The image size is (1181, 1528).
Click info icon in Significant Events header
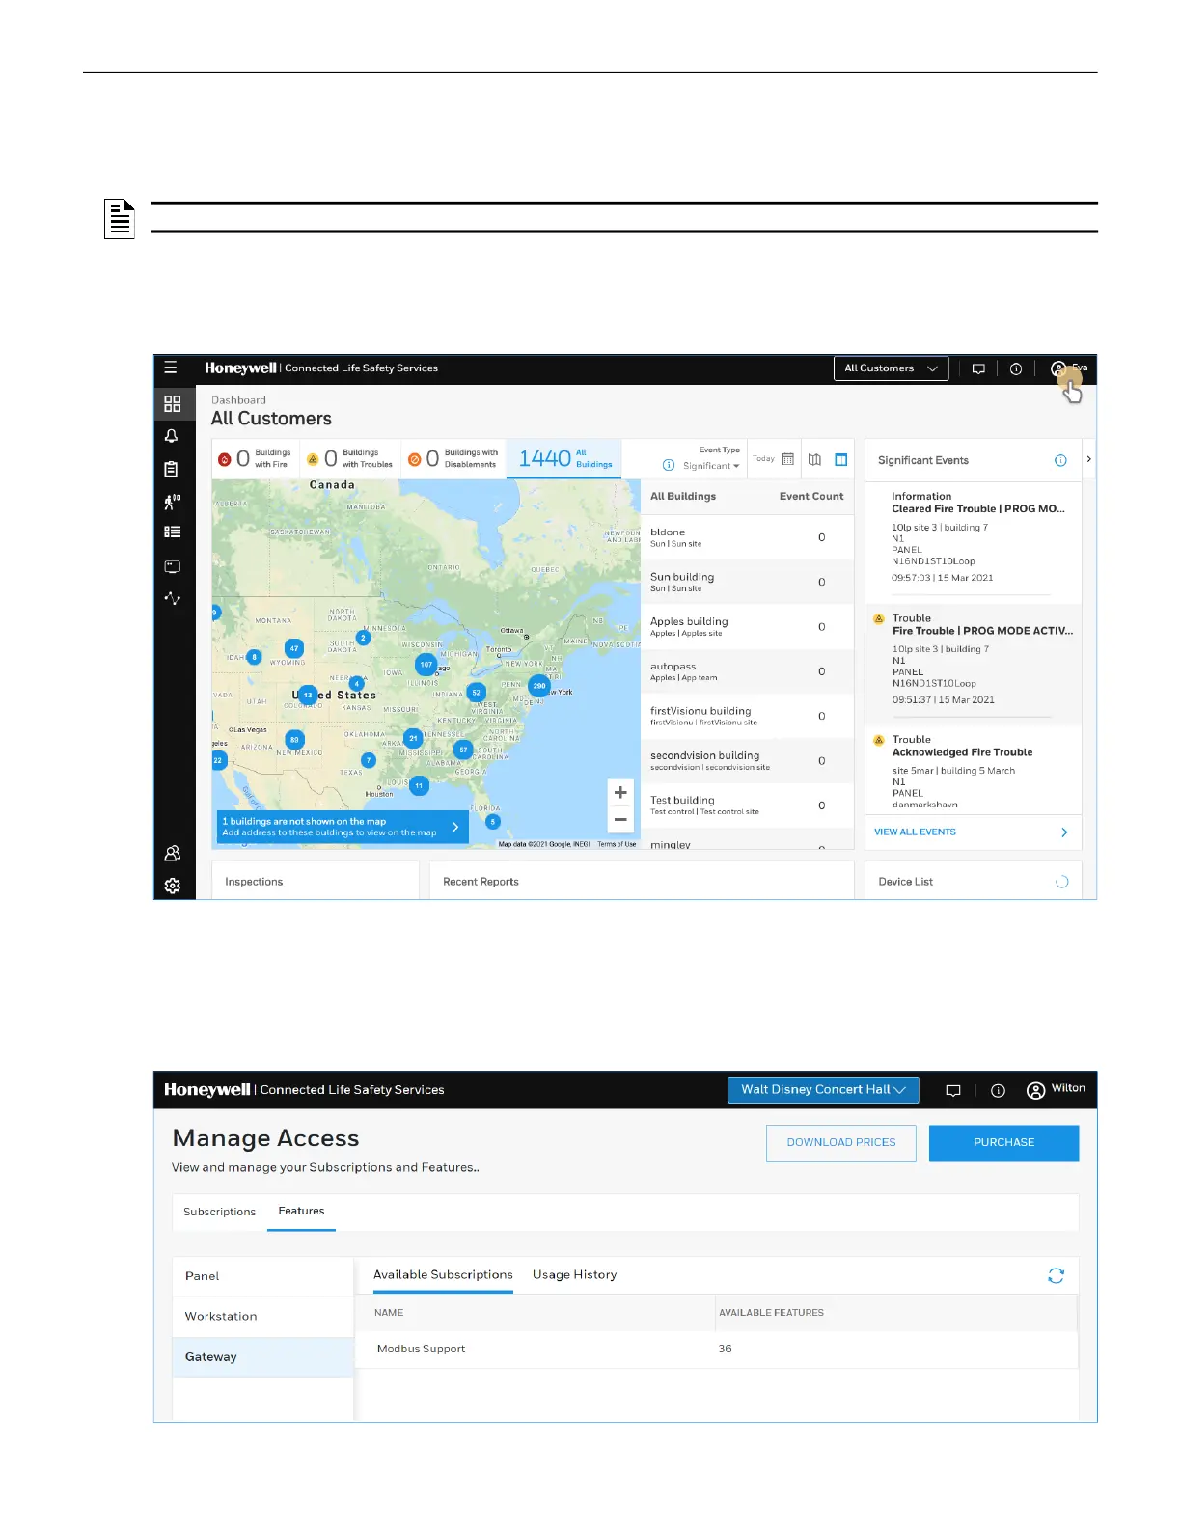click(1060, 460)
